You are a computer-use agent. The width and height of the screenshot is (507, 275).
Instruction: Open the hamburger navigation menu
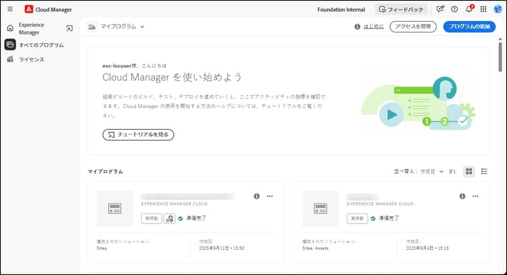(x=10, y=9)
